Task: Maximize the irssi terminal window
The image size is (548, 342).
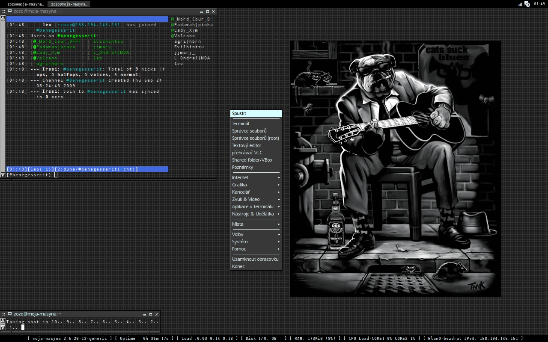Action: [x=208, y=12]
